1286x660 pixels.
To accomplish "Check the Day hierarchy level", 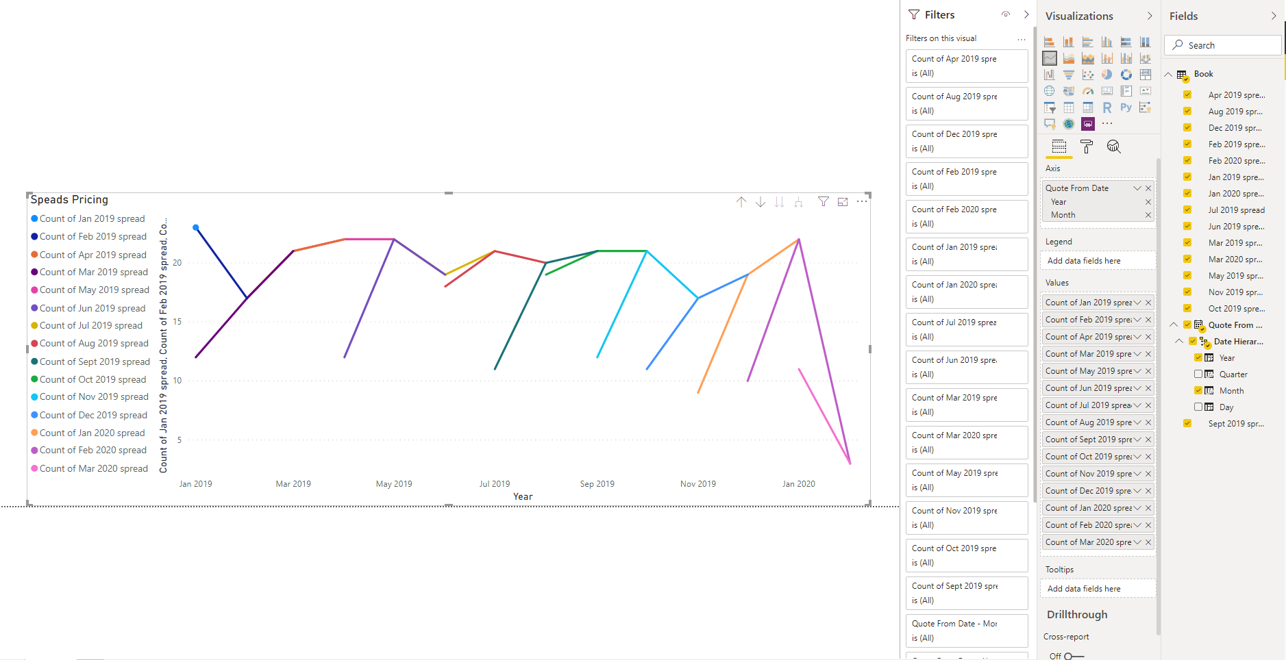I will point(1198,407).
